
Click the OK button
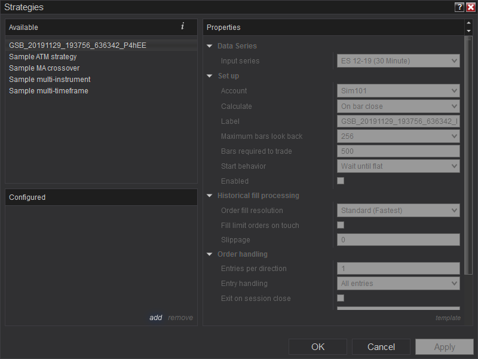click(318, 347)
